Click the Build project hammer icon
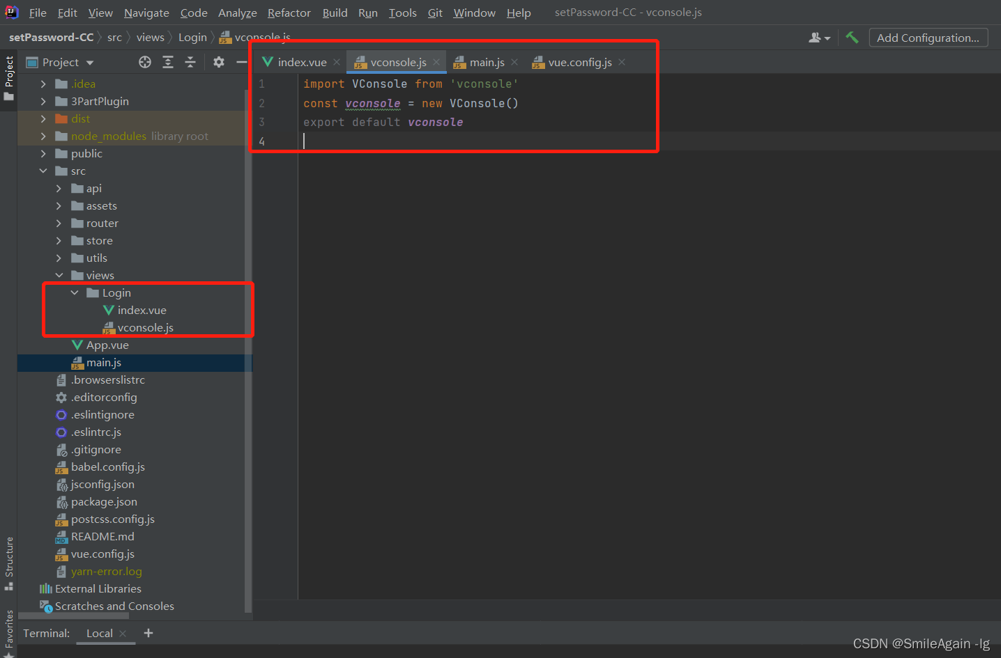 [x=852, y=37]
